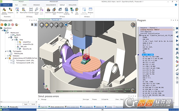Switch to the MEASUREMENTS ribbon tab
This screenshot has height=111, width=179.
tap(51, 5)
